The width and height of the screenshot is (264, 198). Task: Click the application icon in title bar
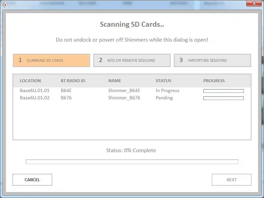tap(5, 5)
